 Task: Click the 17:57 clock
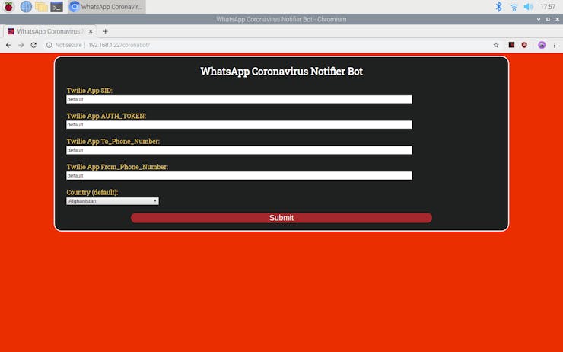pyautogui.click(x=547, y=6)
